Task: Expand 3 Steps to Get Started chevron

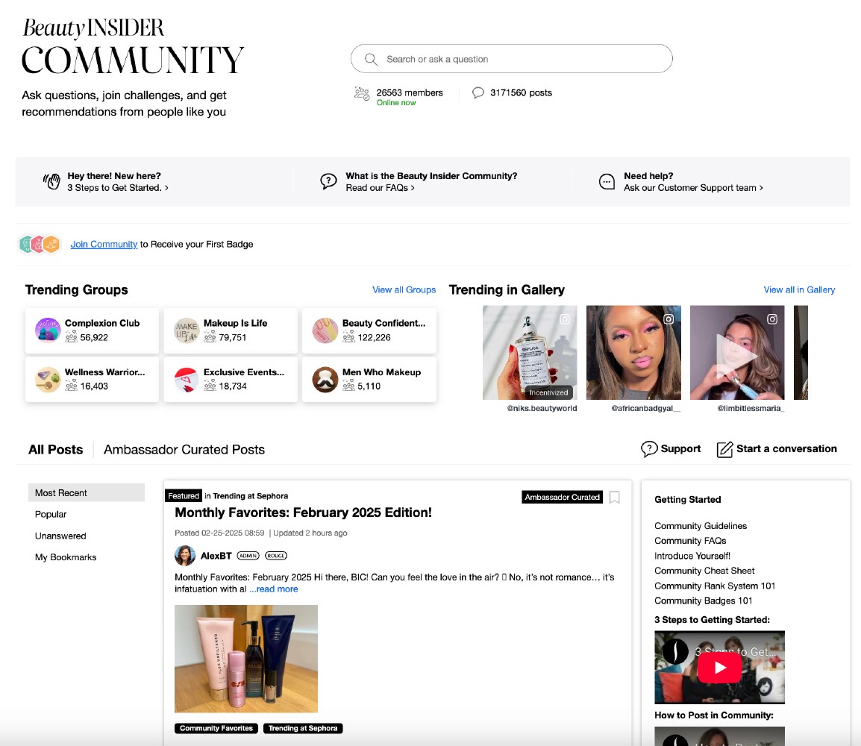Action: [166, 188]
